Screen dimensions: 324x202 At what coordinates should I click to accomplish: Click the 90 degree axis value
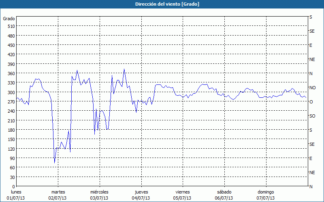[x=11, y=158]
